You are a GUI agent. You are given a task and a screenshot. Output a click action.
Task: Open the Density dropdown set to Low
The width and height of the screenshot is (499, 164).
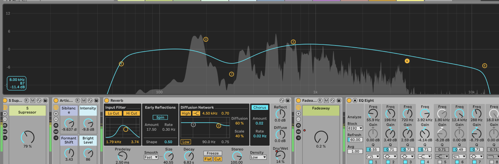pyautogui.click(x=258, y=157)
